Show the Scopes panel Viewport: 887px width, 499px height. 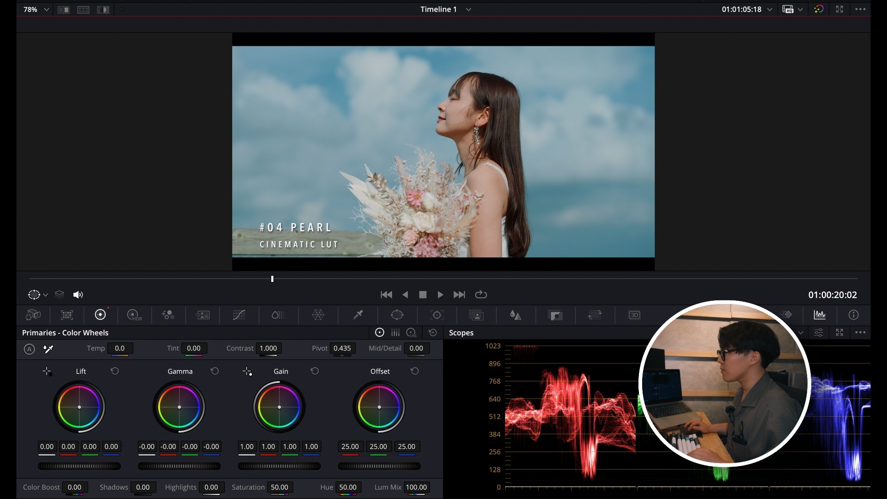tap(820, 315)
